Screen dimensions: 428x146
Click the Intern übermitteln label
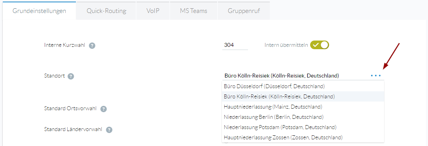click(x=286, y=45)
